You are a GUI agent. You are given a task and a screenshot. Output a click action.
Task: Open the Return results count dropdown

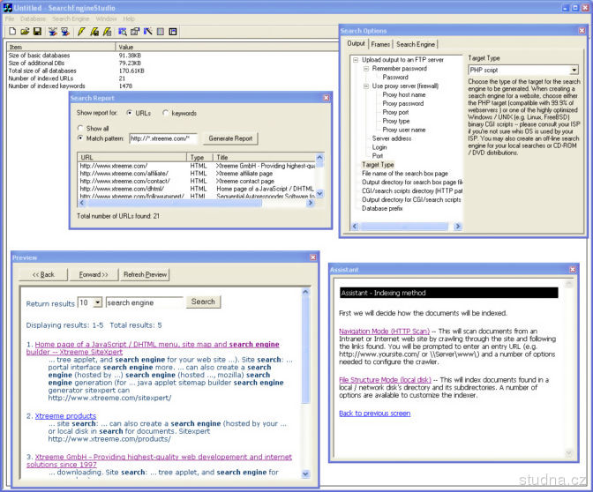click(96, 302)
